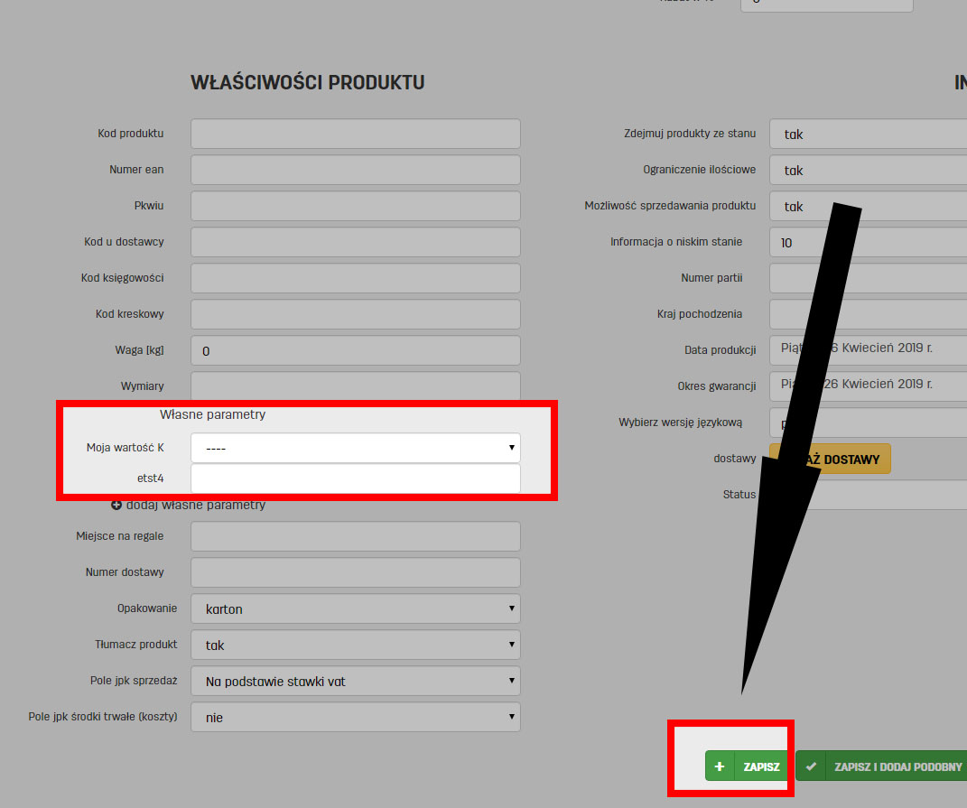
Task: Click the etst4 input field
Action: coord(355,478)
